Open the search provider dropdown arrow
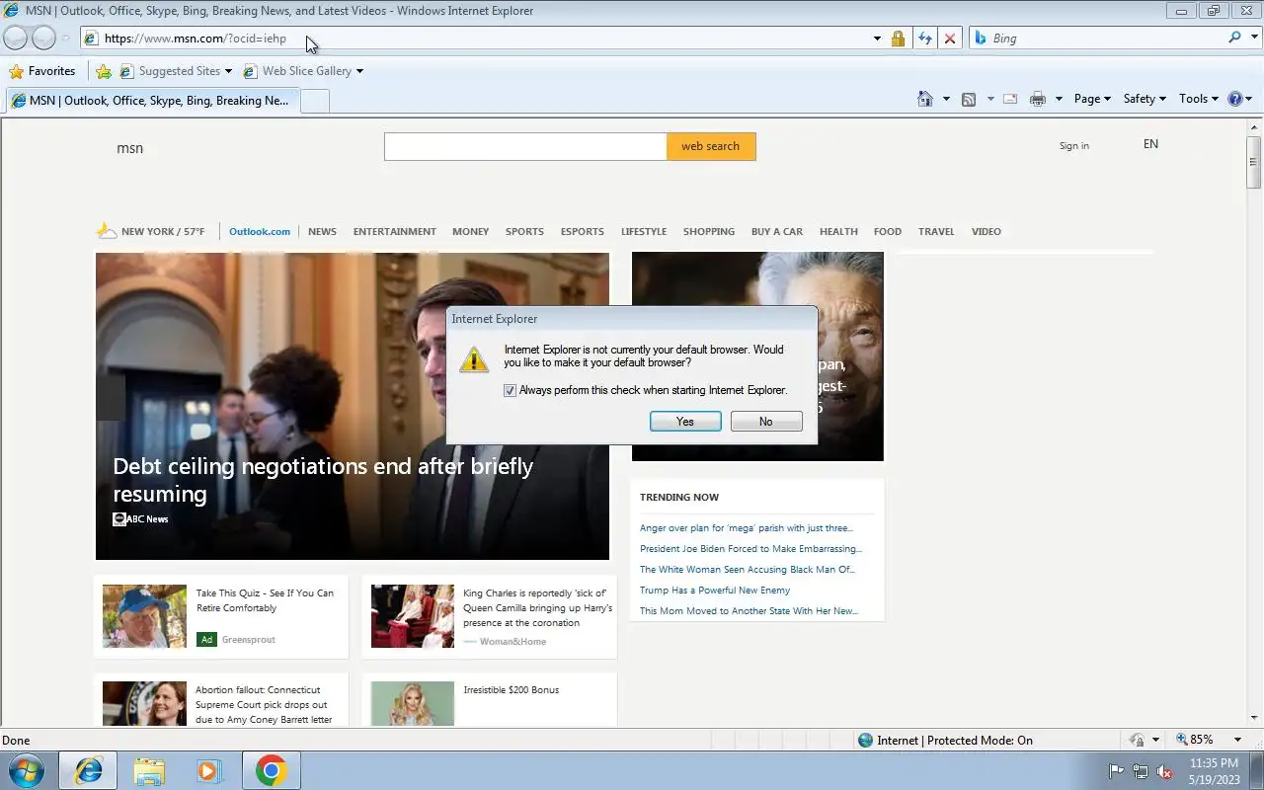1264x790 pixels. pos(1253,39)
